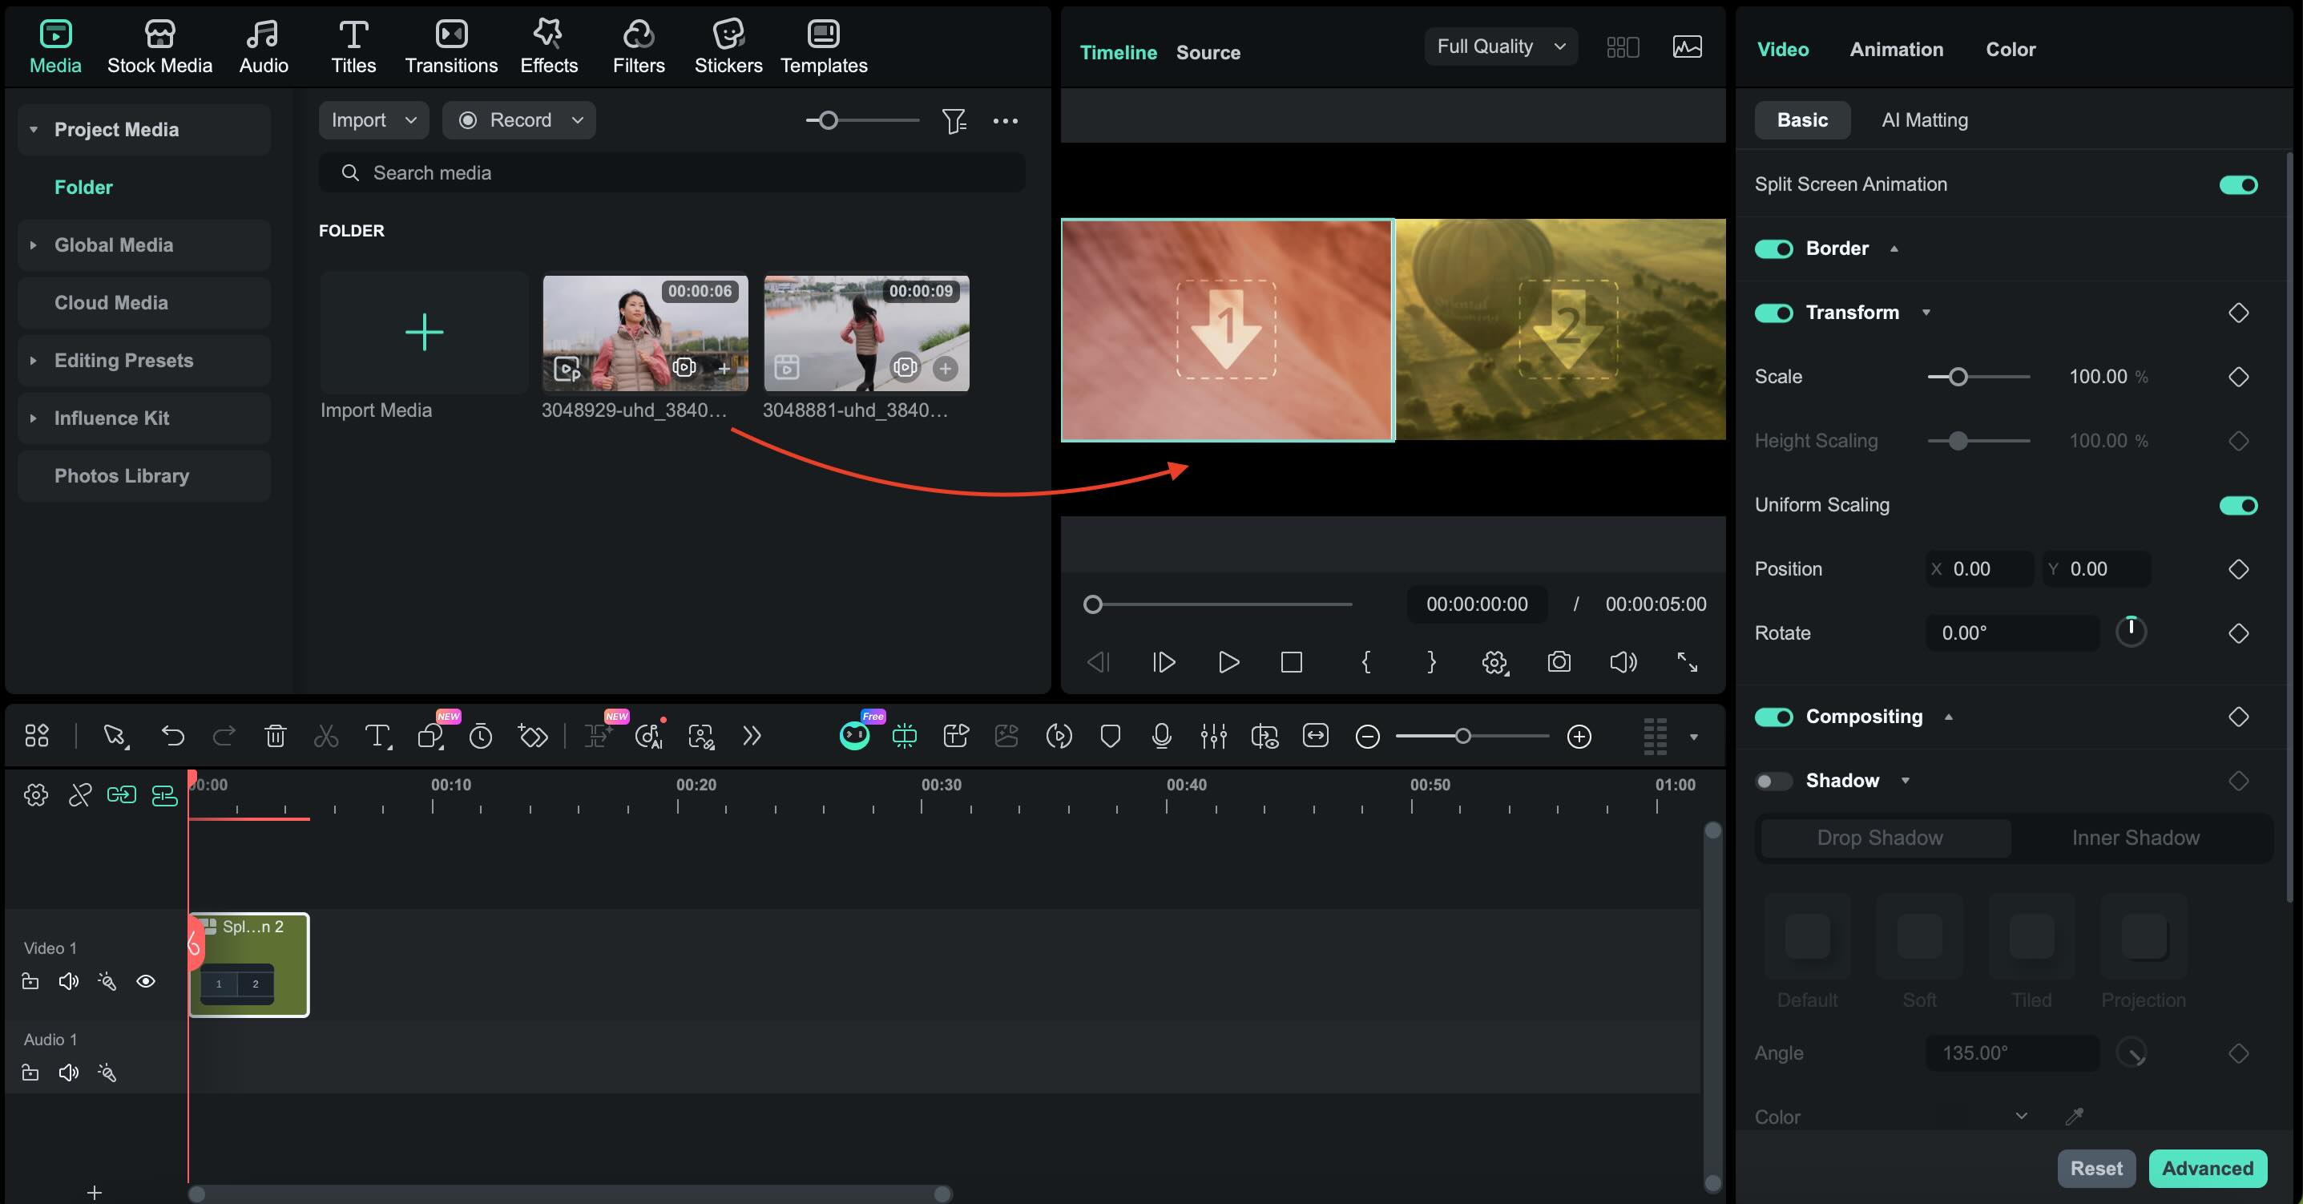Viewport: 2303px width, 1204px height.
Task: Select the 3048881-uhd video thumbnail
Action: coord(865,333)
